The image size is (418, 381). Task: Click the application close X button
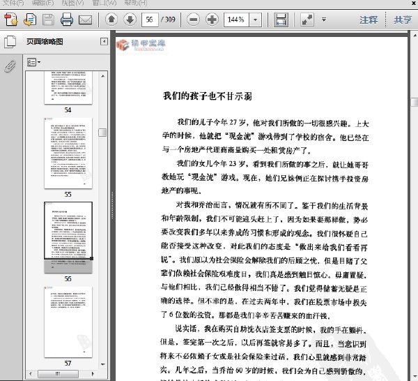click(x=413, y=3)
